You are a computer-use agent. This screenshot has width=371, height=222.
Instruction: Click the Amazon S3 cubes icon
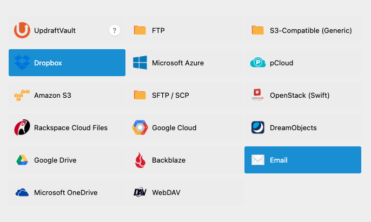tap(22, 95)
